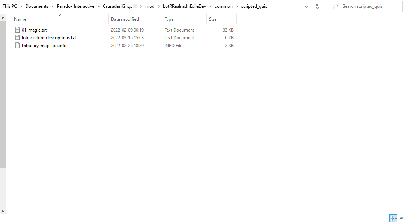Switch to large thumbnails view icon
The image size is (407, 222).
point(401,218)
